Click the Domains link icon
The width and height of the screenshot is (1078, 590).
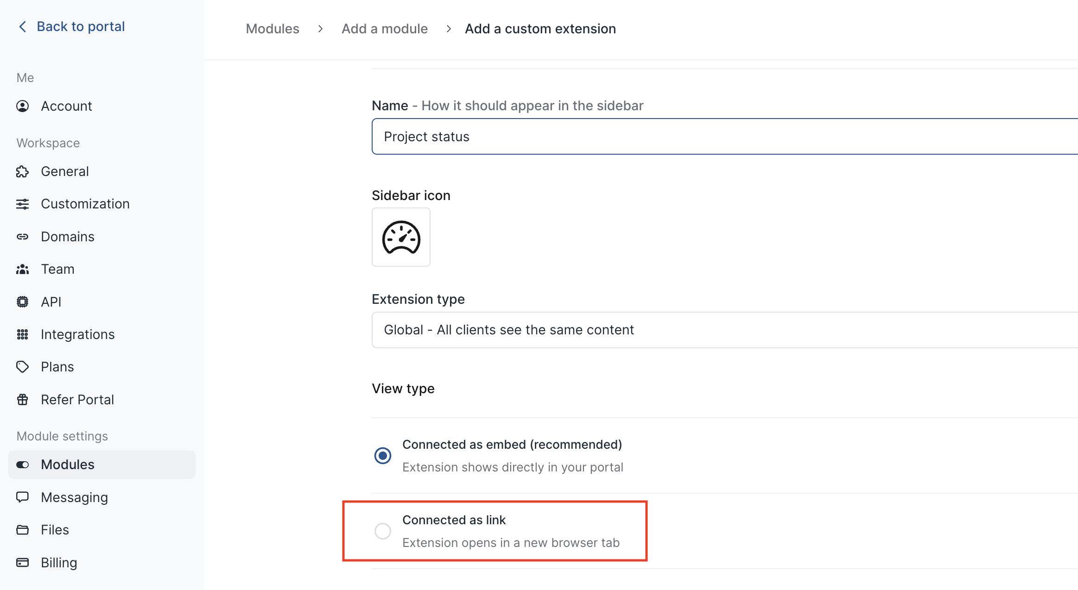22,237
